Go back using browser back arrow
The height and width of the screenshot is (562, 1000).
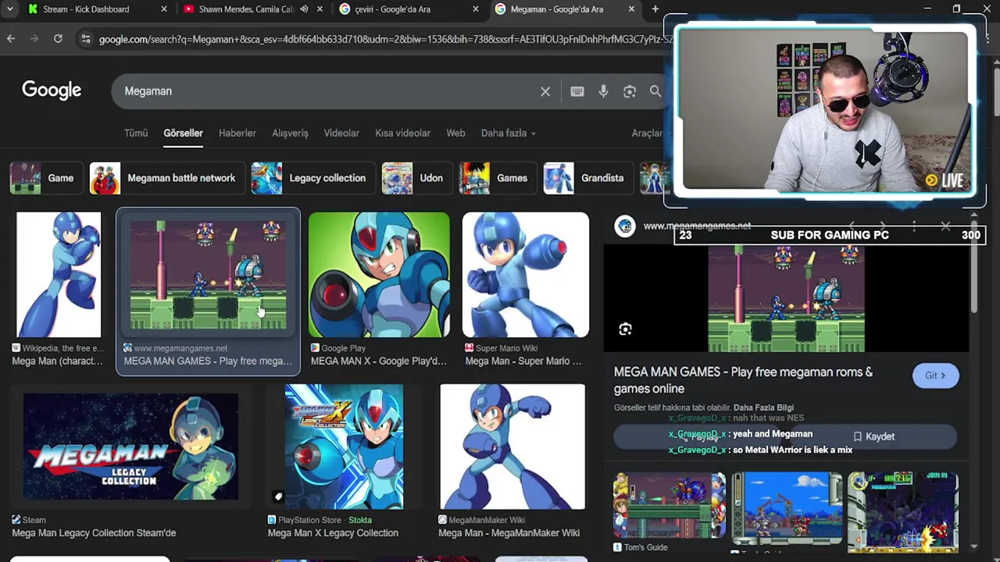coord(11,38)
